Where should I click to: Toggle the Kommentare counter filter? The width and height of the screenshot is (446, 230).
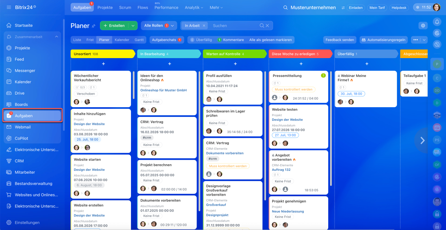pyautogui.click(x=231, y=40)
